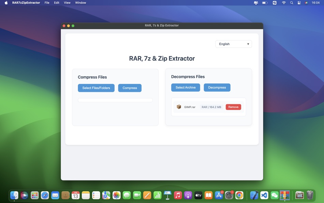Open App Store from the dock

219,195
